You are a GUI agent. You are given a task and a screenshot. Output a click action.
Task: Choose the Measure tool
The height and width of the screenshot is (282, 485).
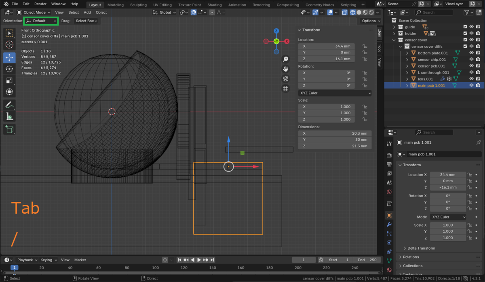tap(9, 117)
